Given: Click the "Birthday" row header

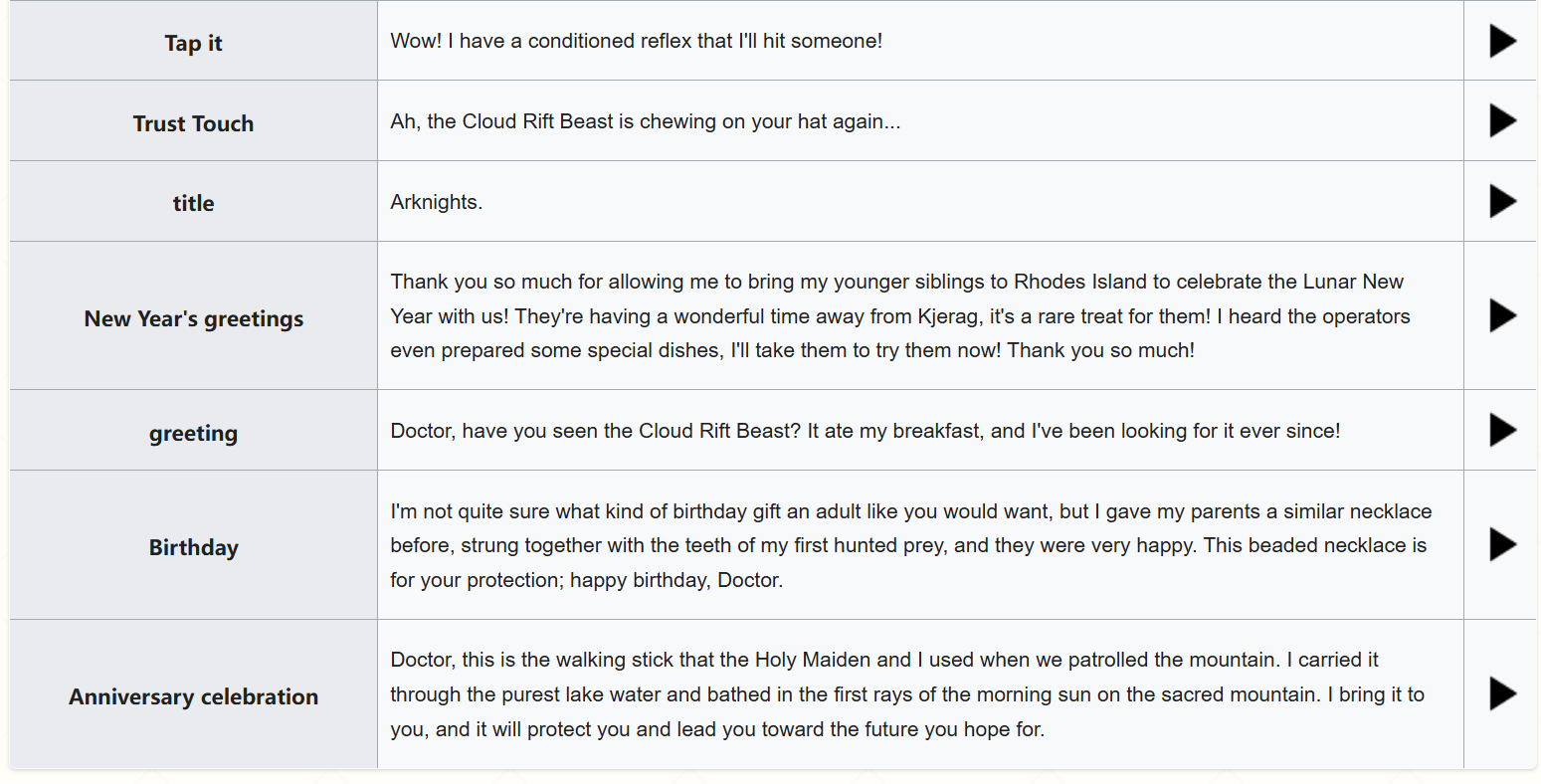Looking at the screenshot, I should 193,547.
